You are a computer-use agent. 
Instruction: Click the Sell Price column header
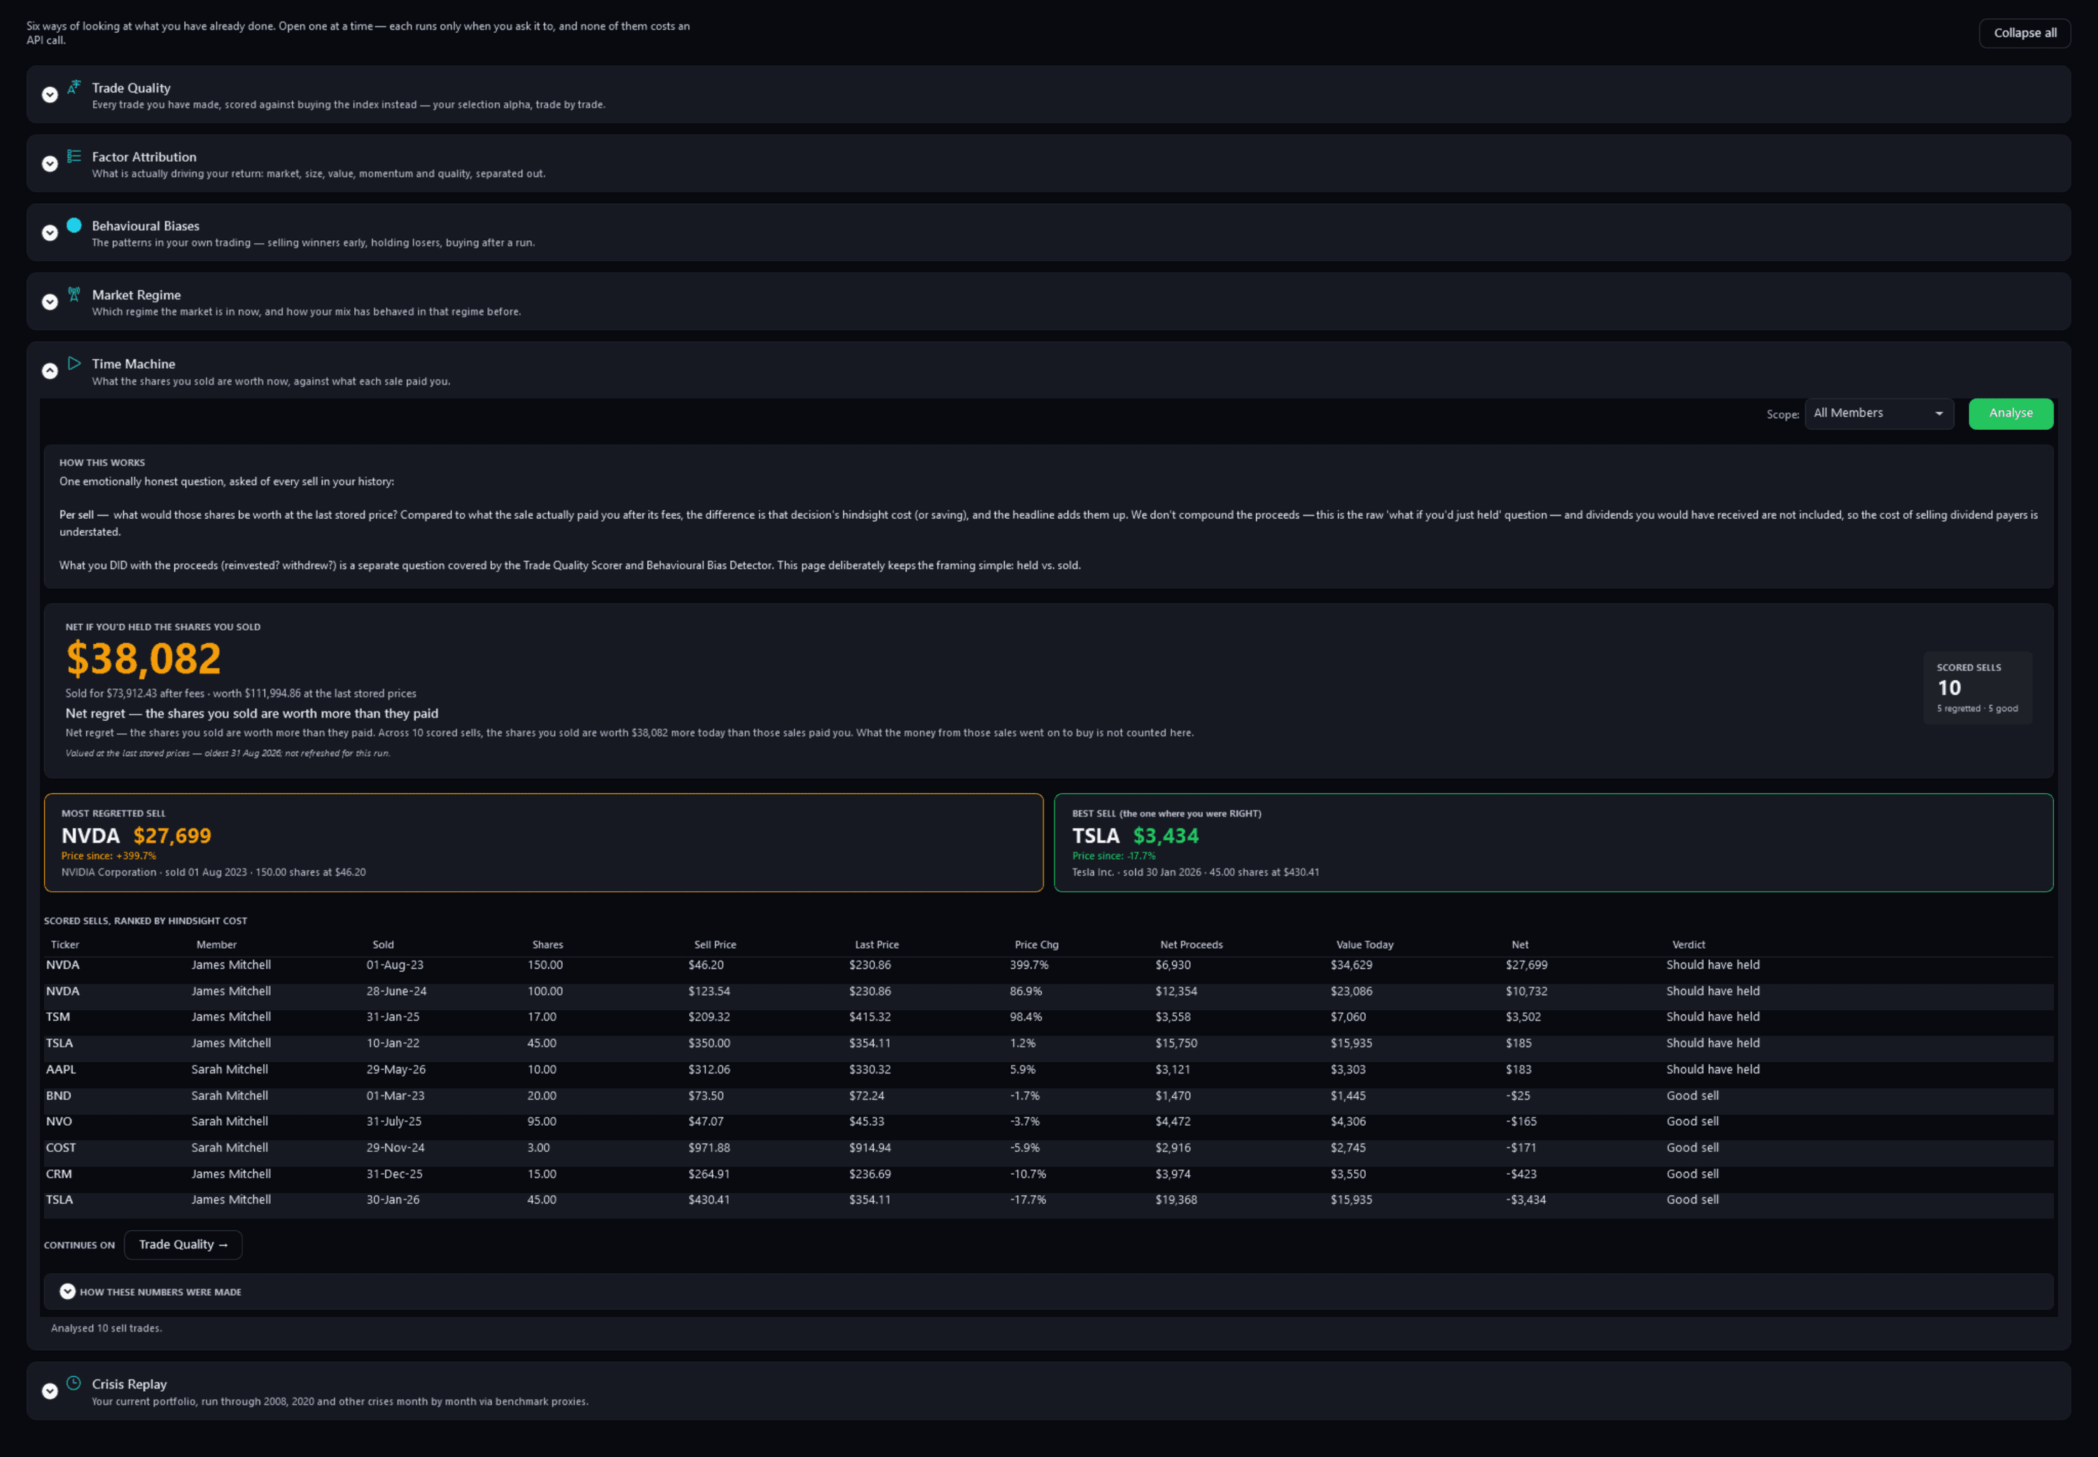click(715, 945)
